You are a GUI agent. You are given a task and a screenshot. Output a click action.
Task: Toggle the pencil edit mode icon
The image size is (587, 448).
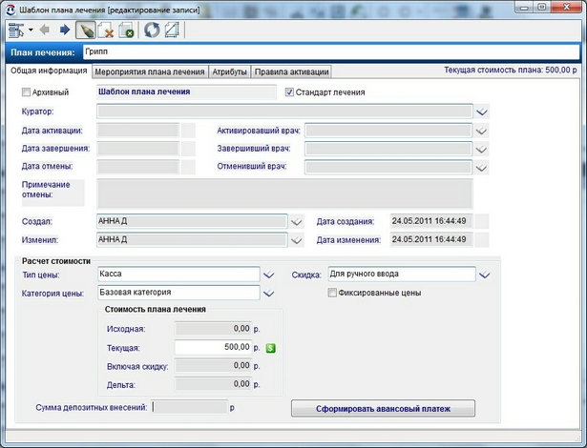[x=85, y=30]
